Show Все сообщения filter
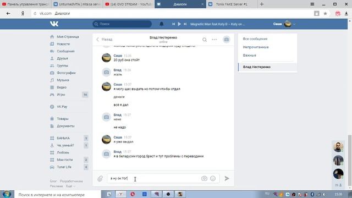 255,39
